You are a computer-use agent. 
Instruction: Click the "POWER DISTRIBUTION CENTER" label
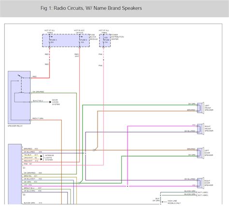tap(117, 37)
